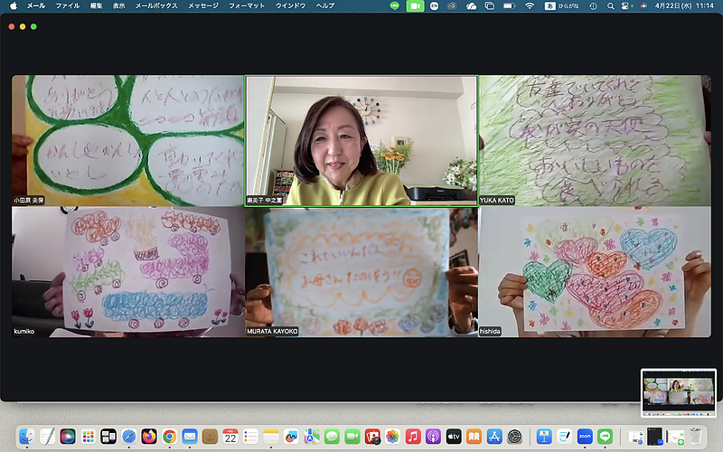Open the Photos app in the Dock

point(392,437)
